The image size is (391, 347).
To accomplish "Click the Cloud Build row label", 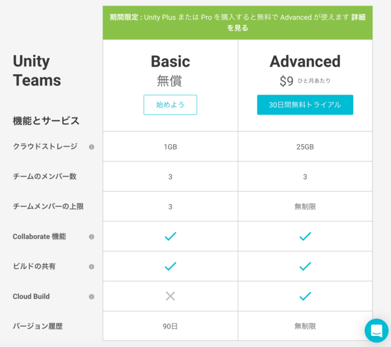I will pos(31,296).
